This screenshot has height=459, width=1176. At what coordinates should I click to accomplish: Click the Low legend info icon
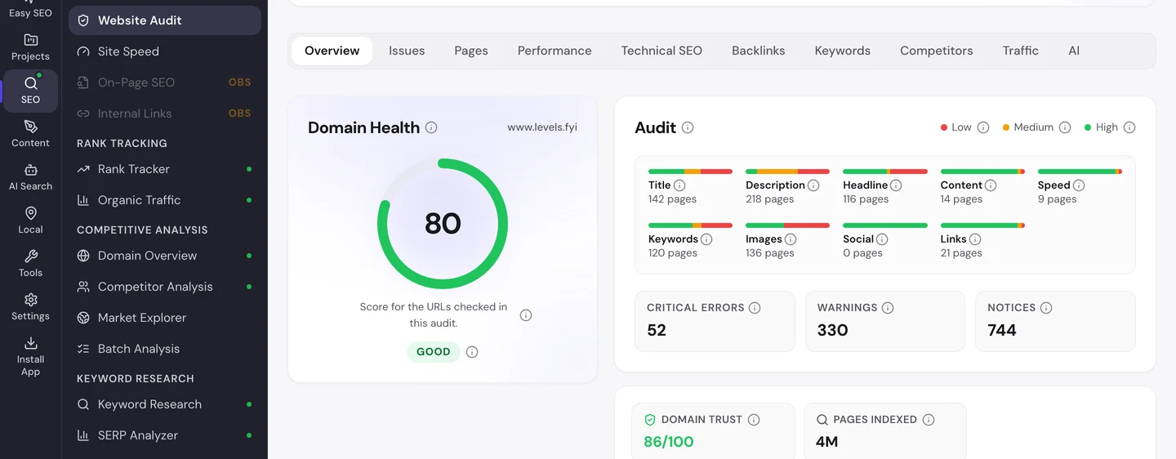tap(983, 127)
